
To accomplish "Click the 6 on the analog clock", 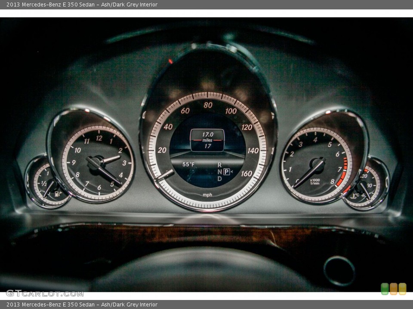I will (x=99, y=188).
